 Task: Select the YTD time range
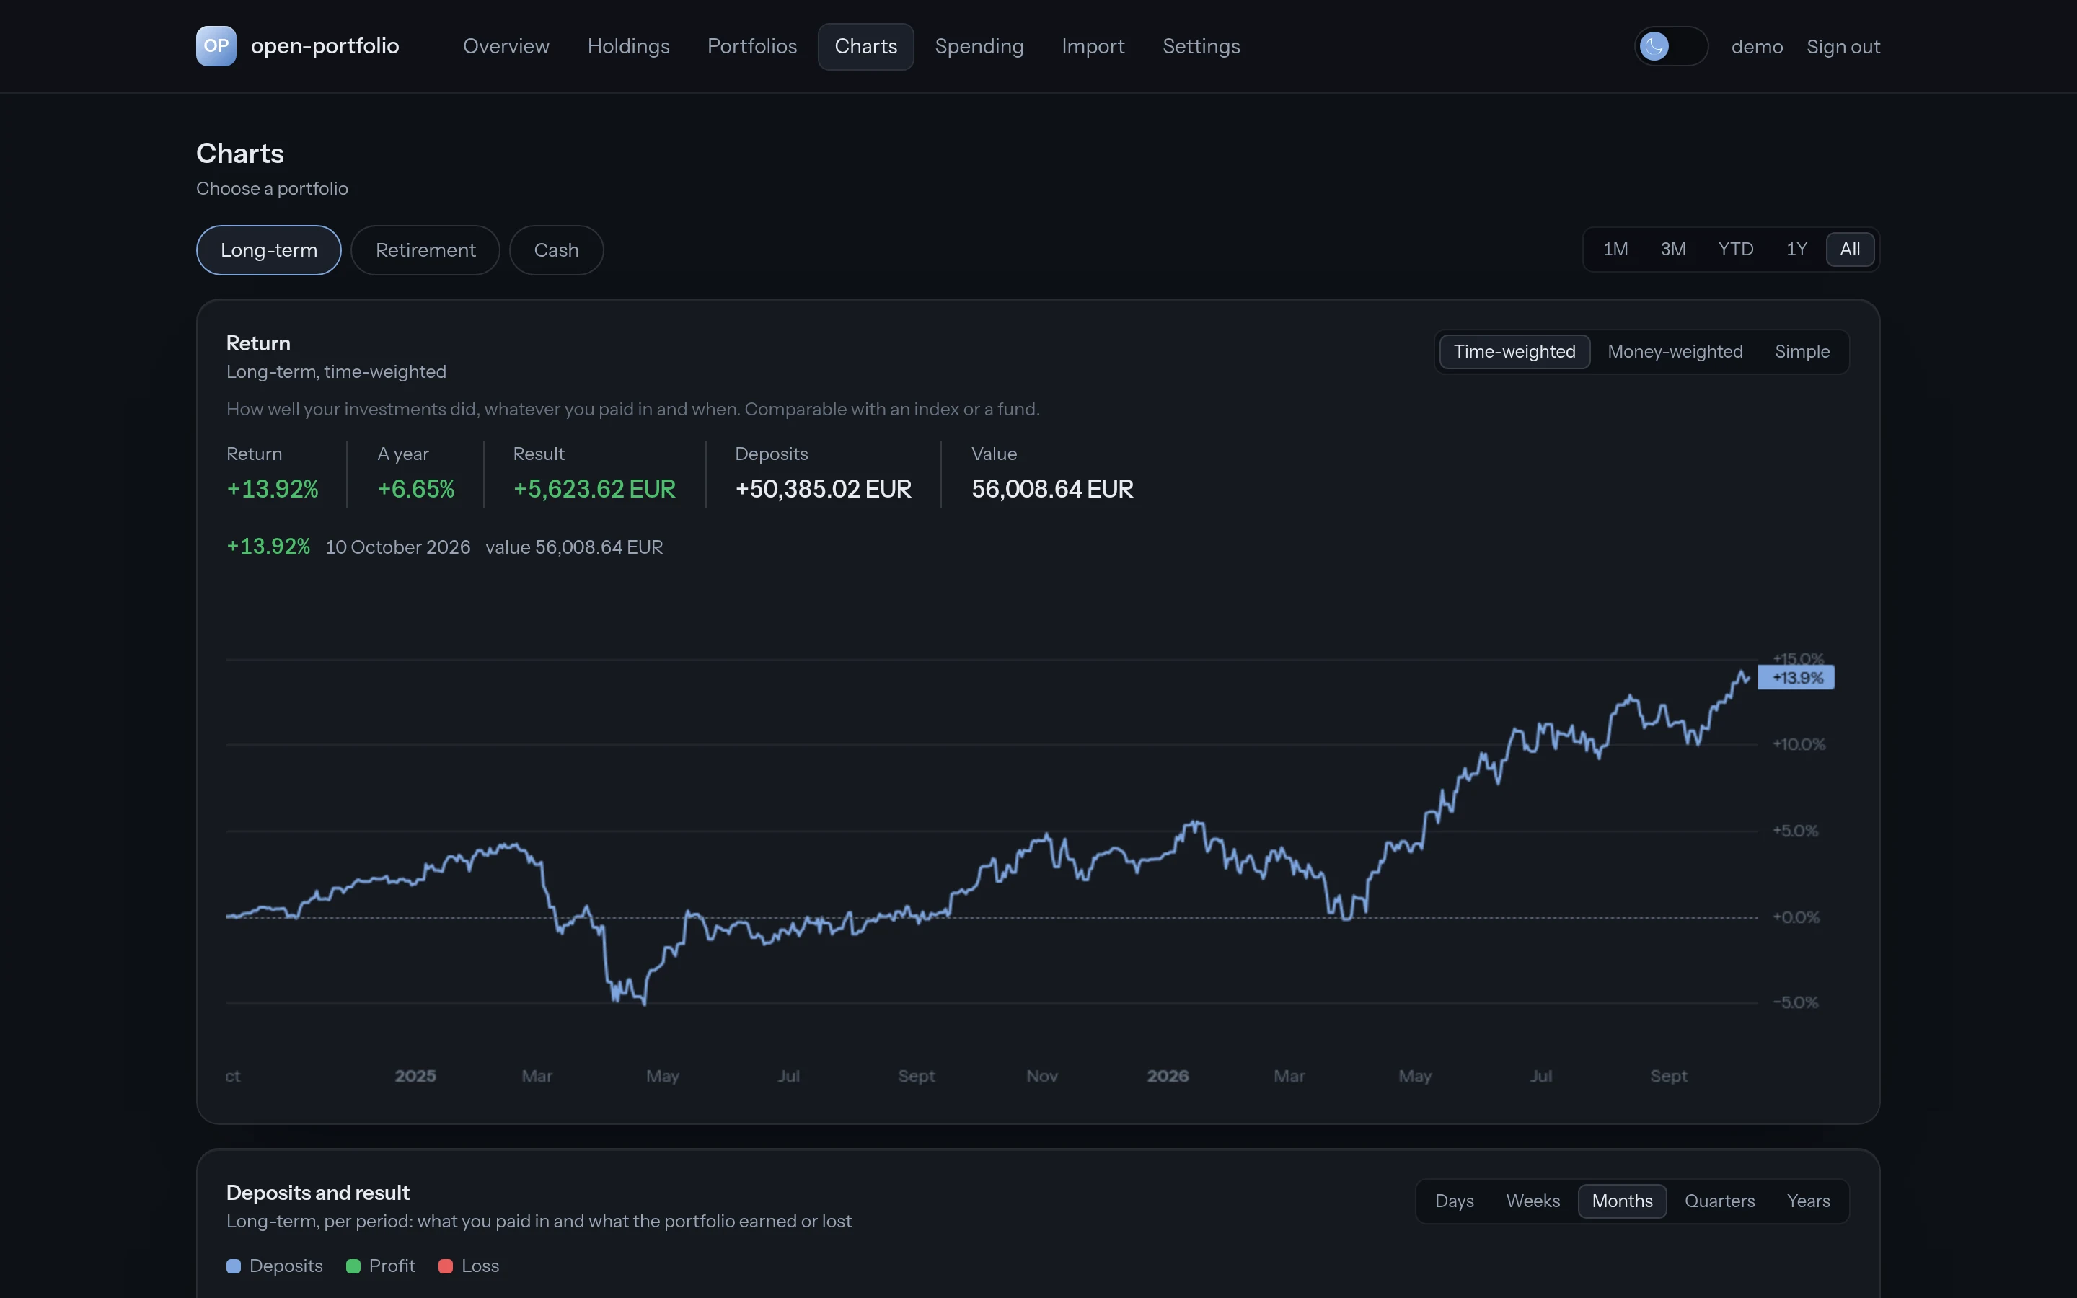coord(1735,249)
